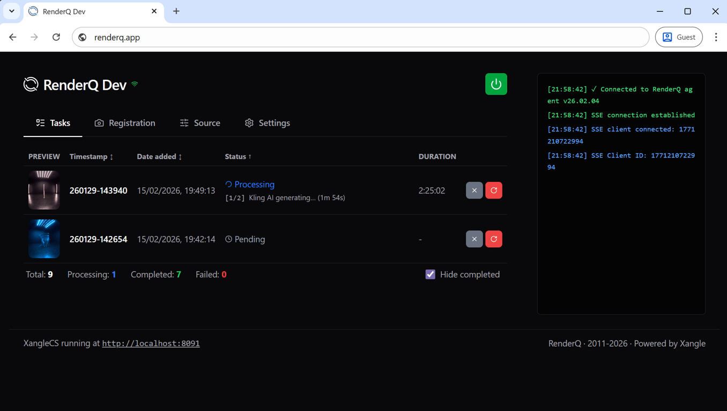Select task name 260129-142654

(x=99, y=239)
